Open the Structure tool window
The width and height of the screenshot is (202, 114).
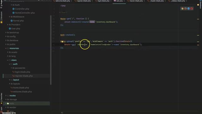pyautogui.click(x=1, y=17)
